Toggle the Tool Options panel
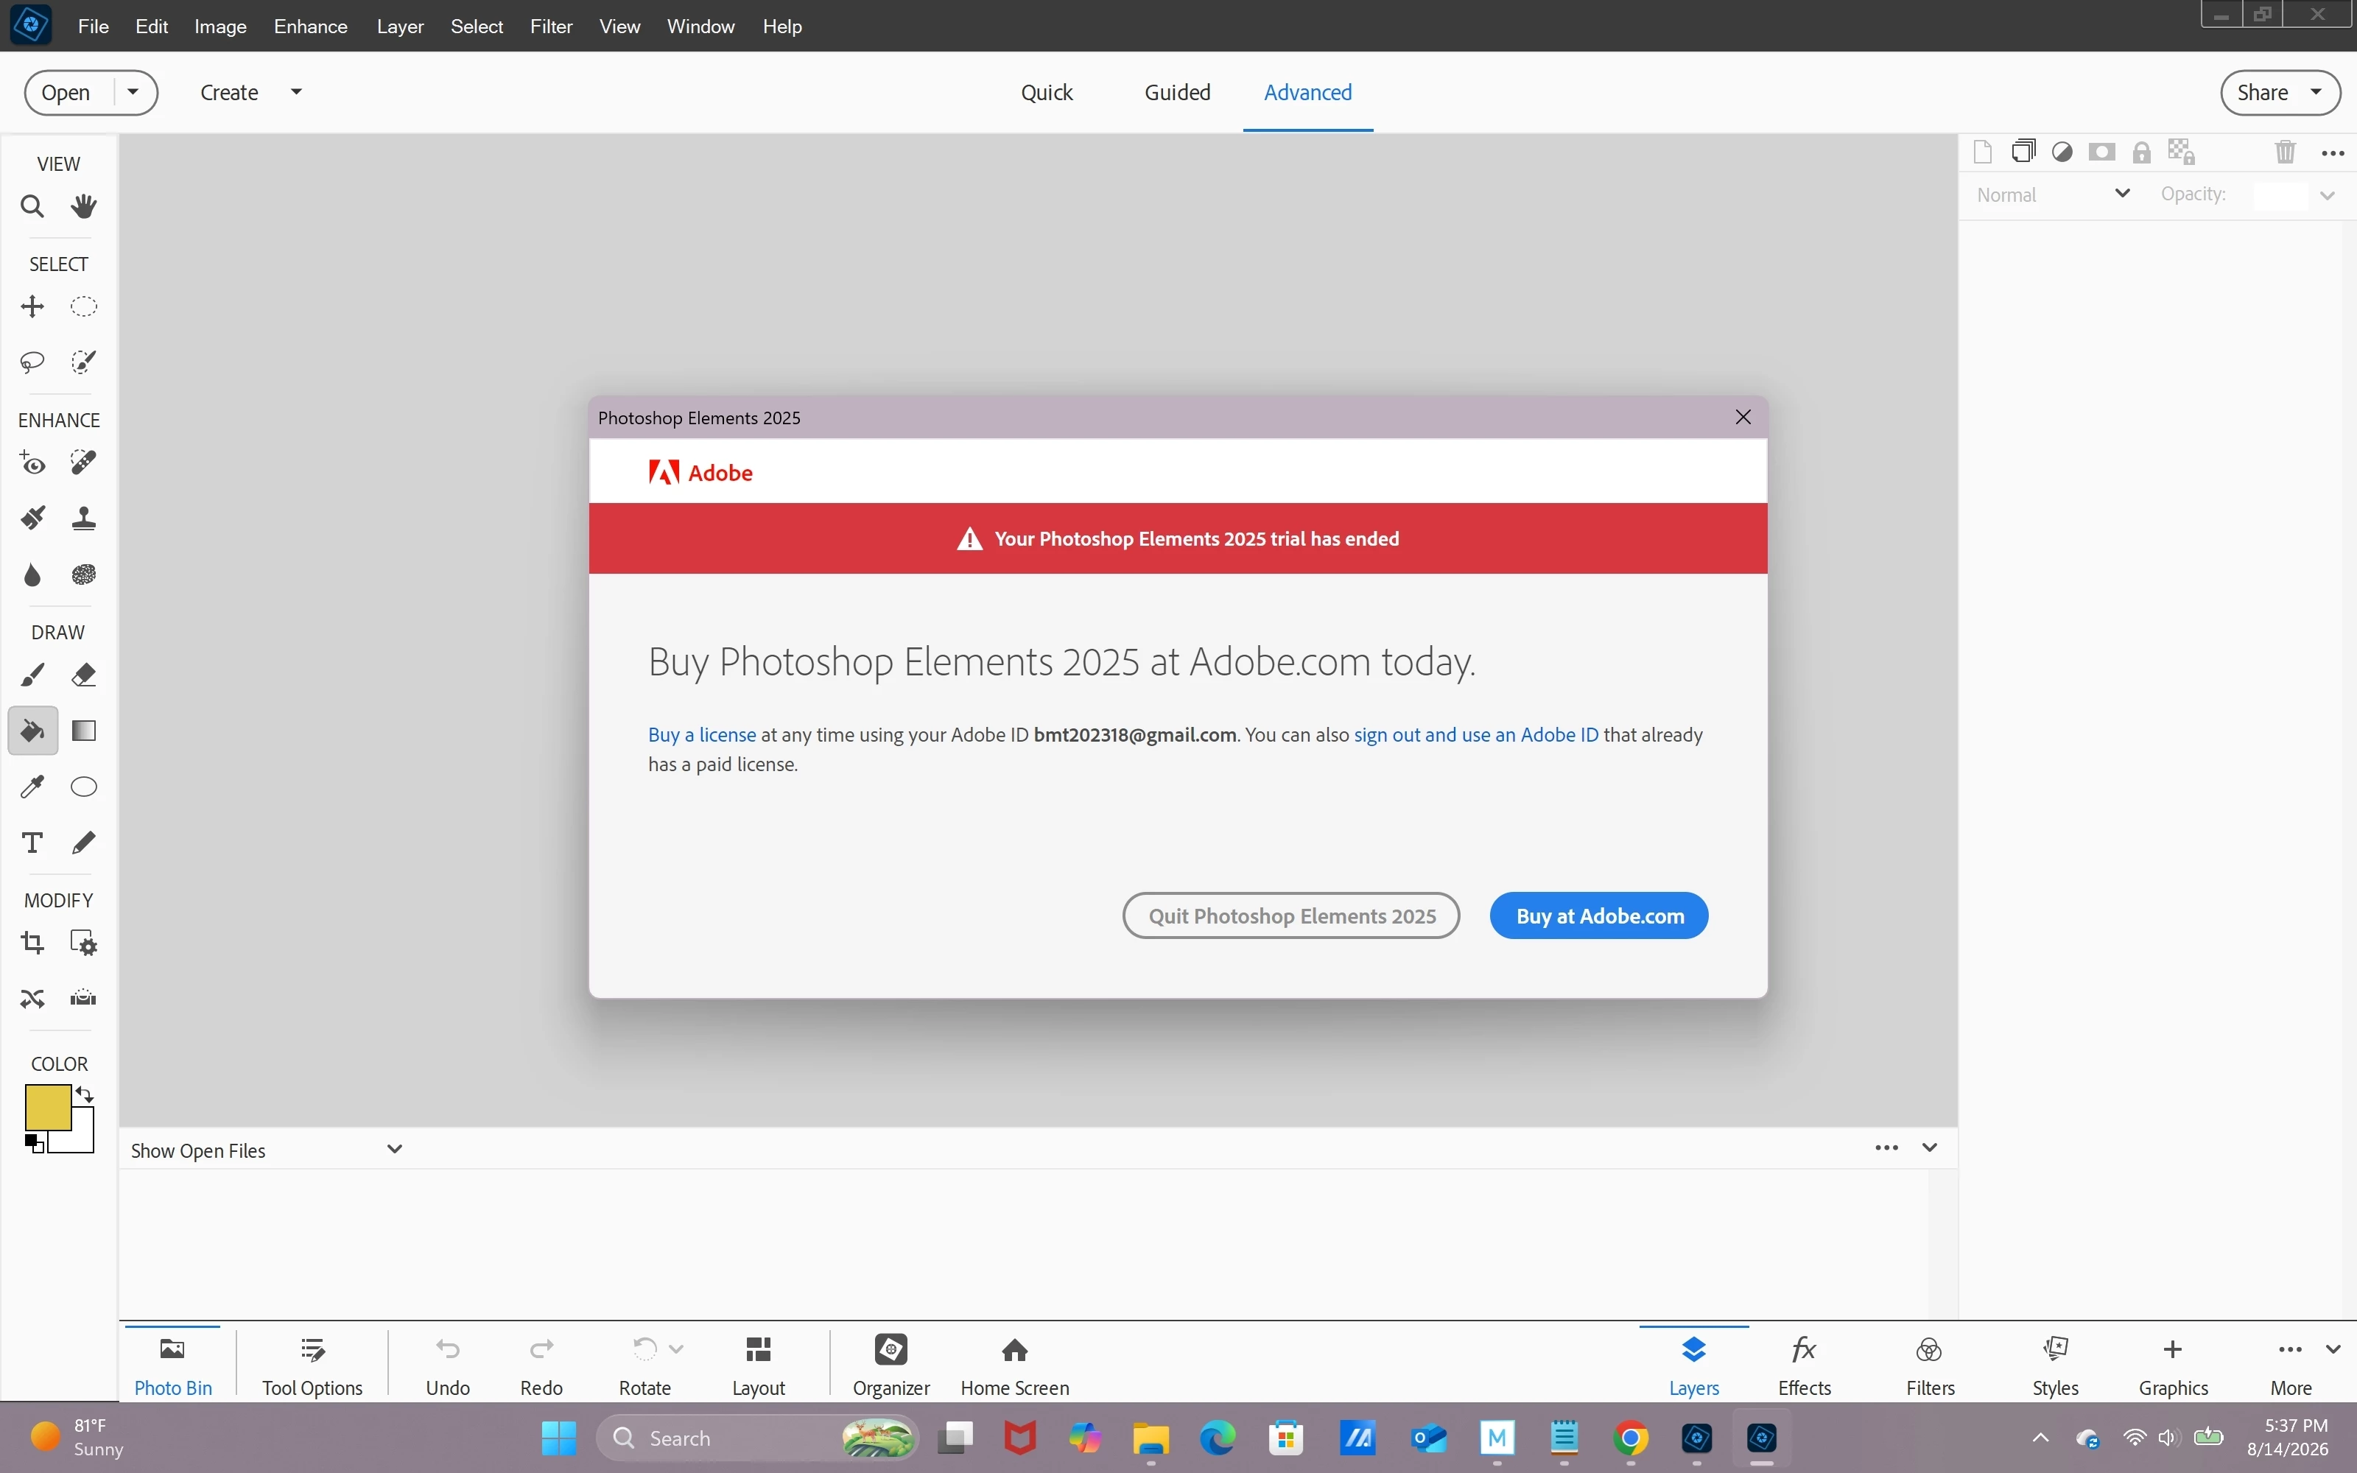The height and width of the screenshot is (1473, 2357). [312, 1364]
